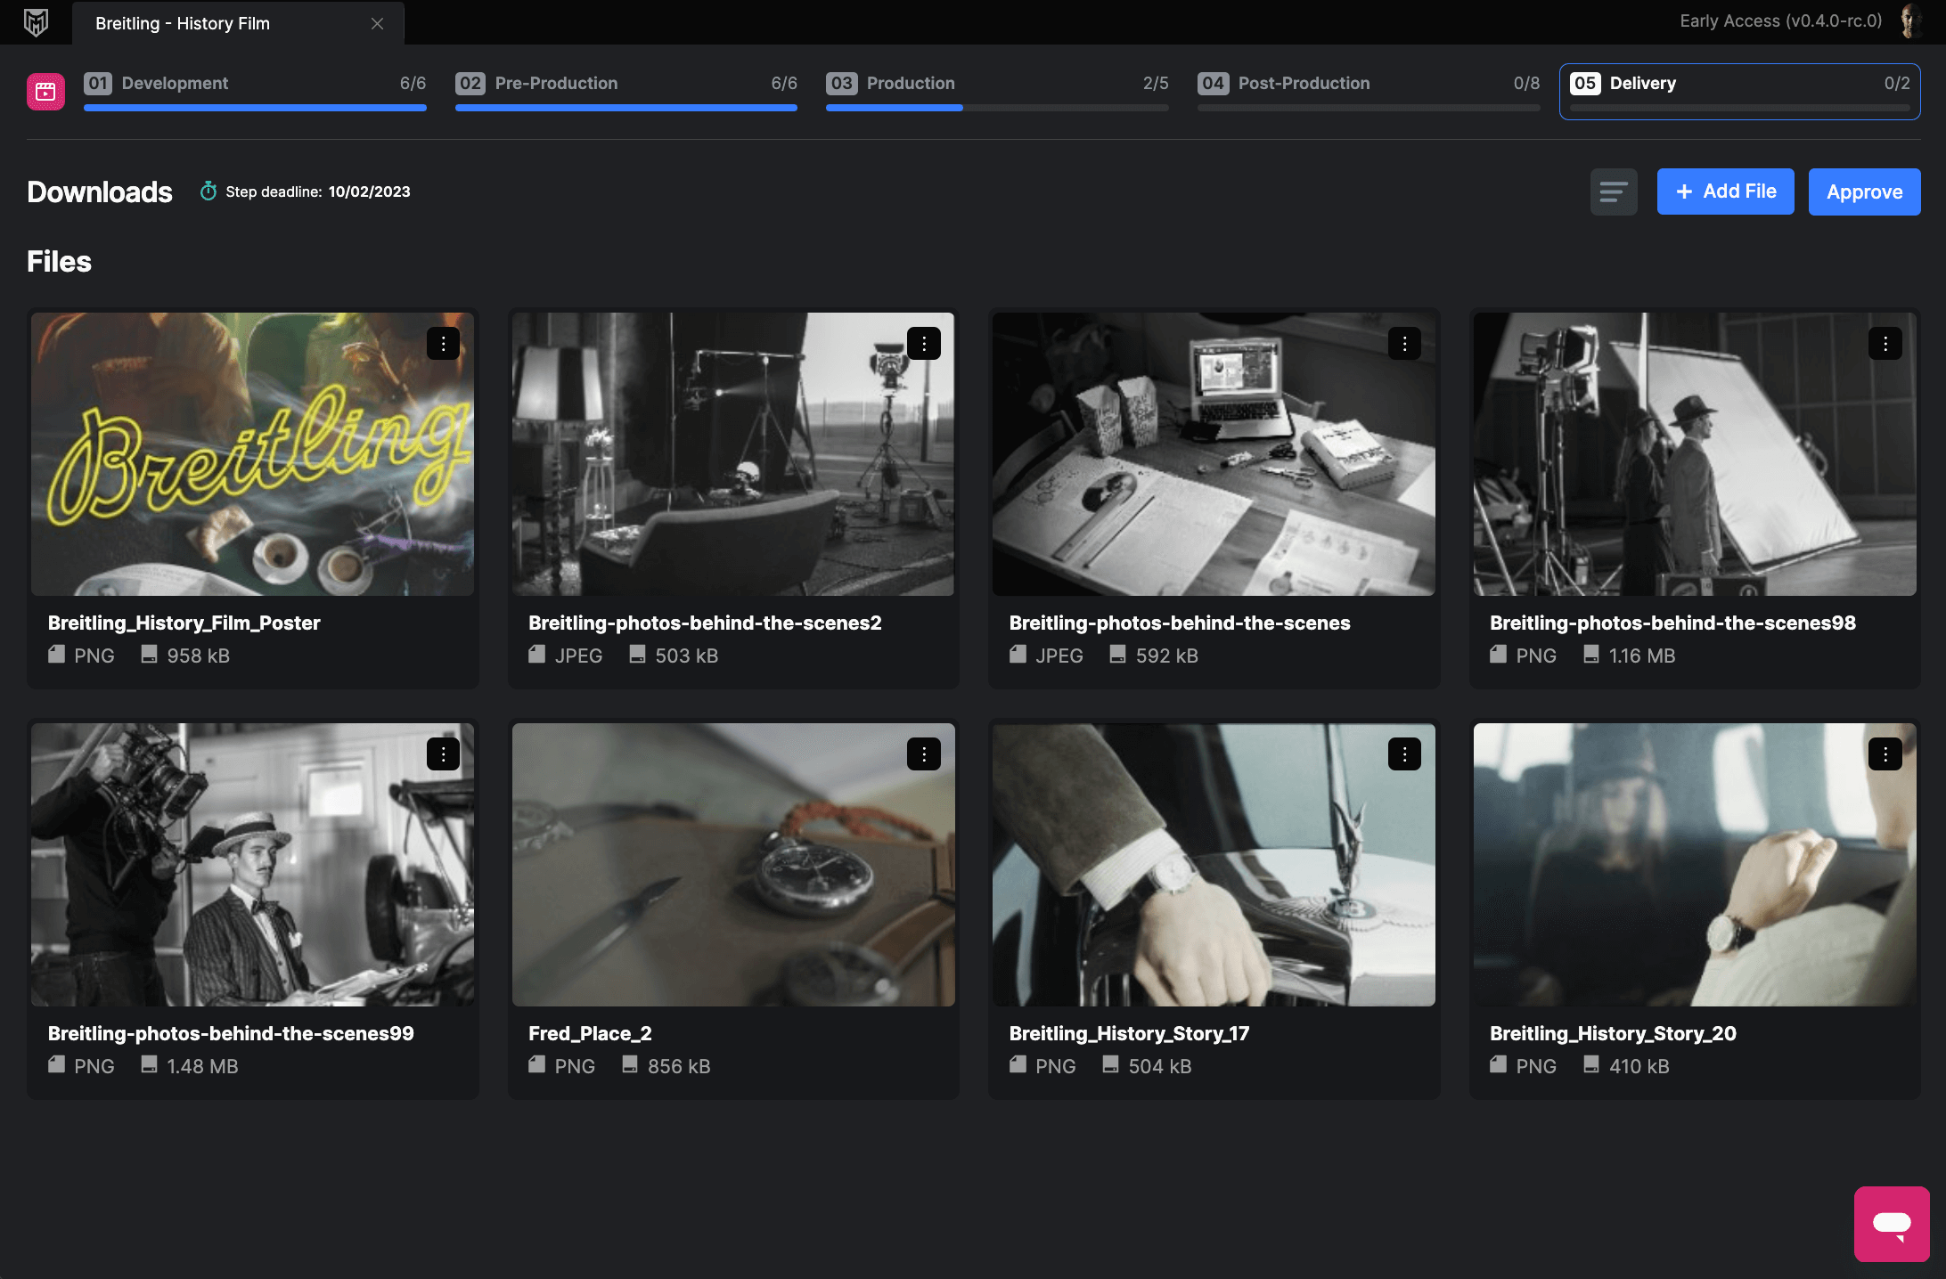Click the Post-Production progress bar
Viewport: 1946px width, 1279px height.
coord(1368,108)
